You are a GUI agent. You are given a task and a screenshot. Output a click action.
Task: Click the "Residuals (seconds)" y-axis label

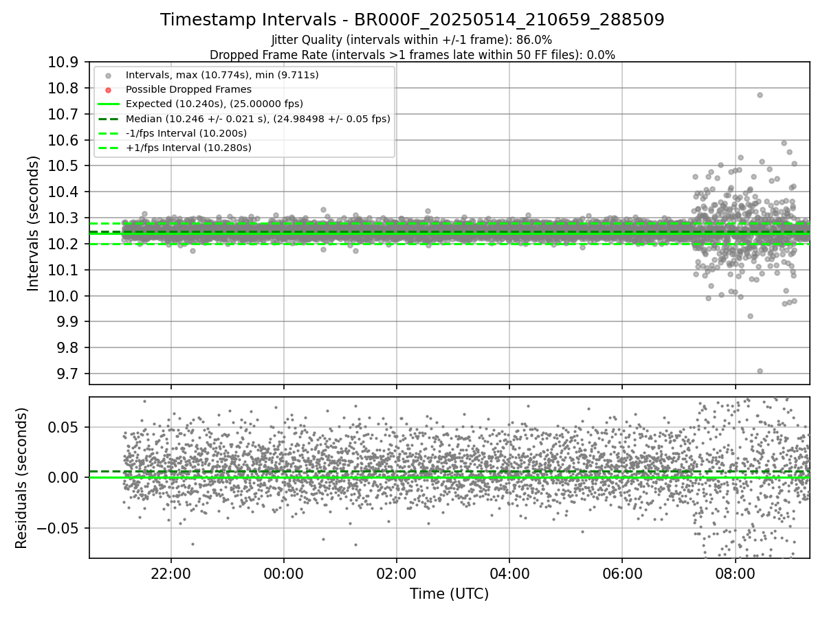coord(21,478)
